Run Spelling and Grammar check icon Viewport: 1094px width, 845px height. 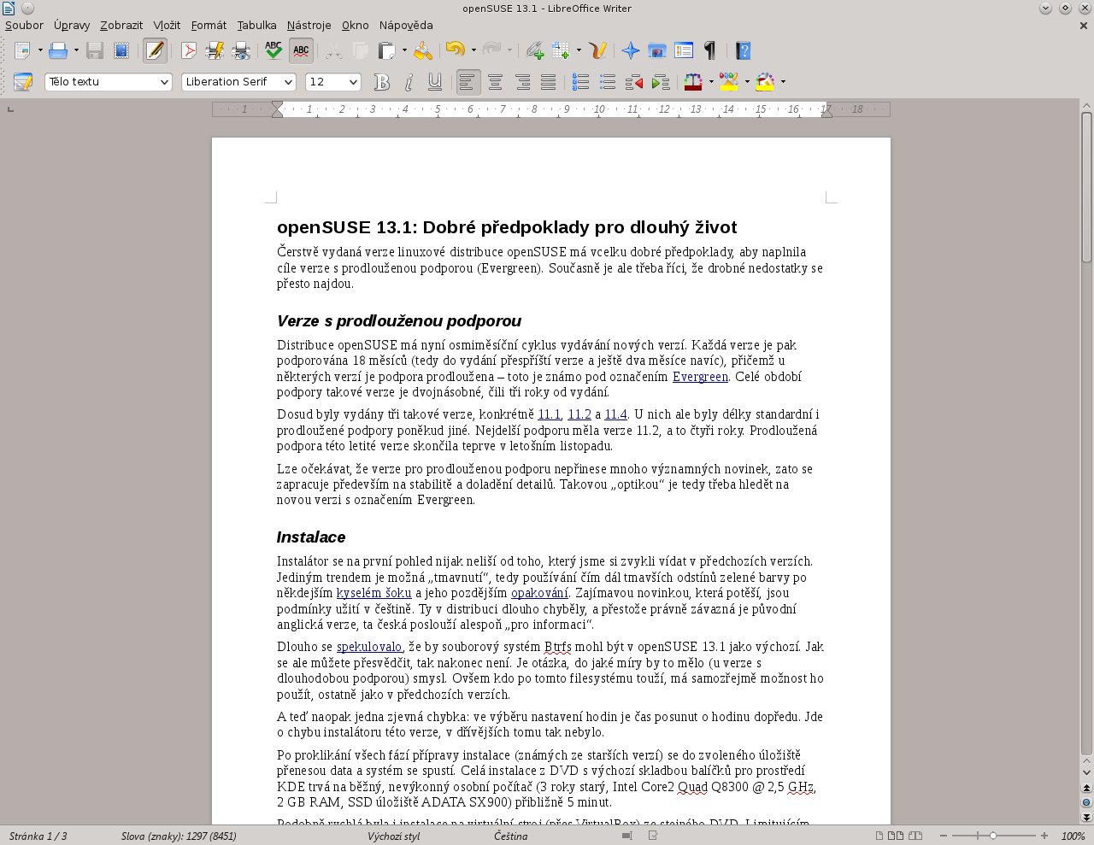pyautogui.click(x=273, y=50)
